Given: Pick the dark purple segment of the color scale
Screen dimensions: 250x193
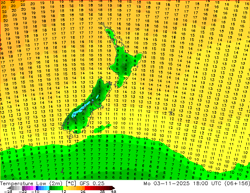Looking at the screenshot, I should coord(23,188).
